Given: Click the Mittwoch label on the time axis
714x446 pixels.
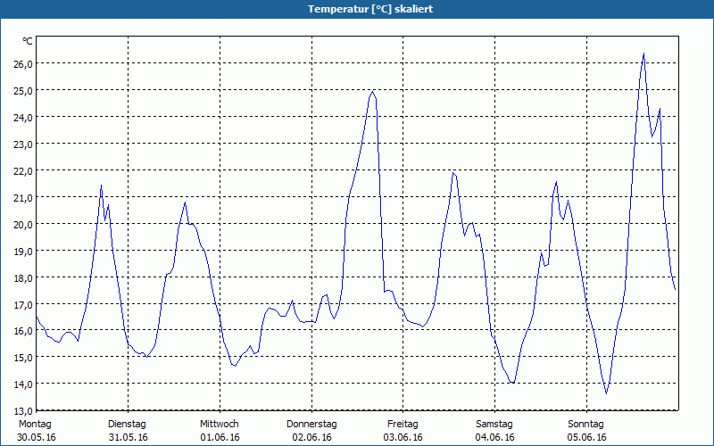Looking at the screenshot, I should point(219,424).
